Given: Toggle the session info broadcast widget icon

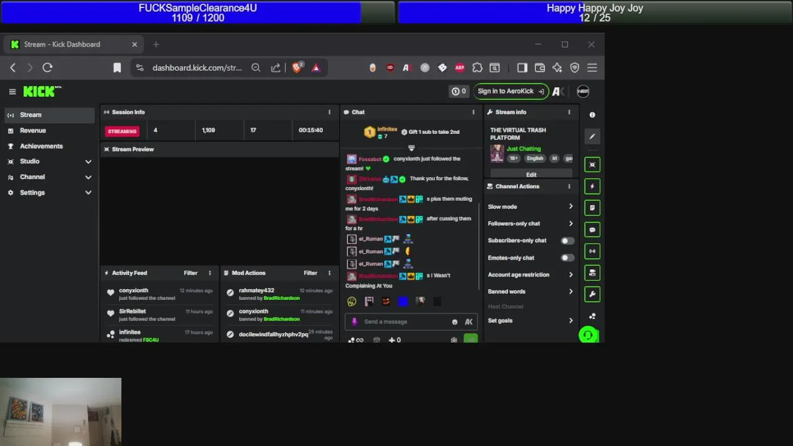Looking at the screenshot, I should point(592,251).
